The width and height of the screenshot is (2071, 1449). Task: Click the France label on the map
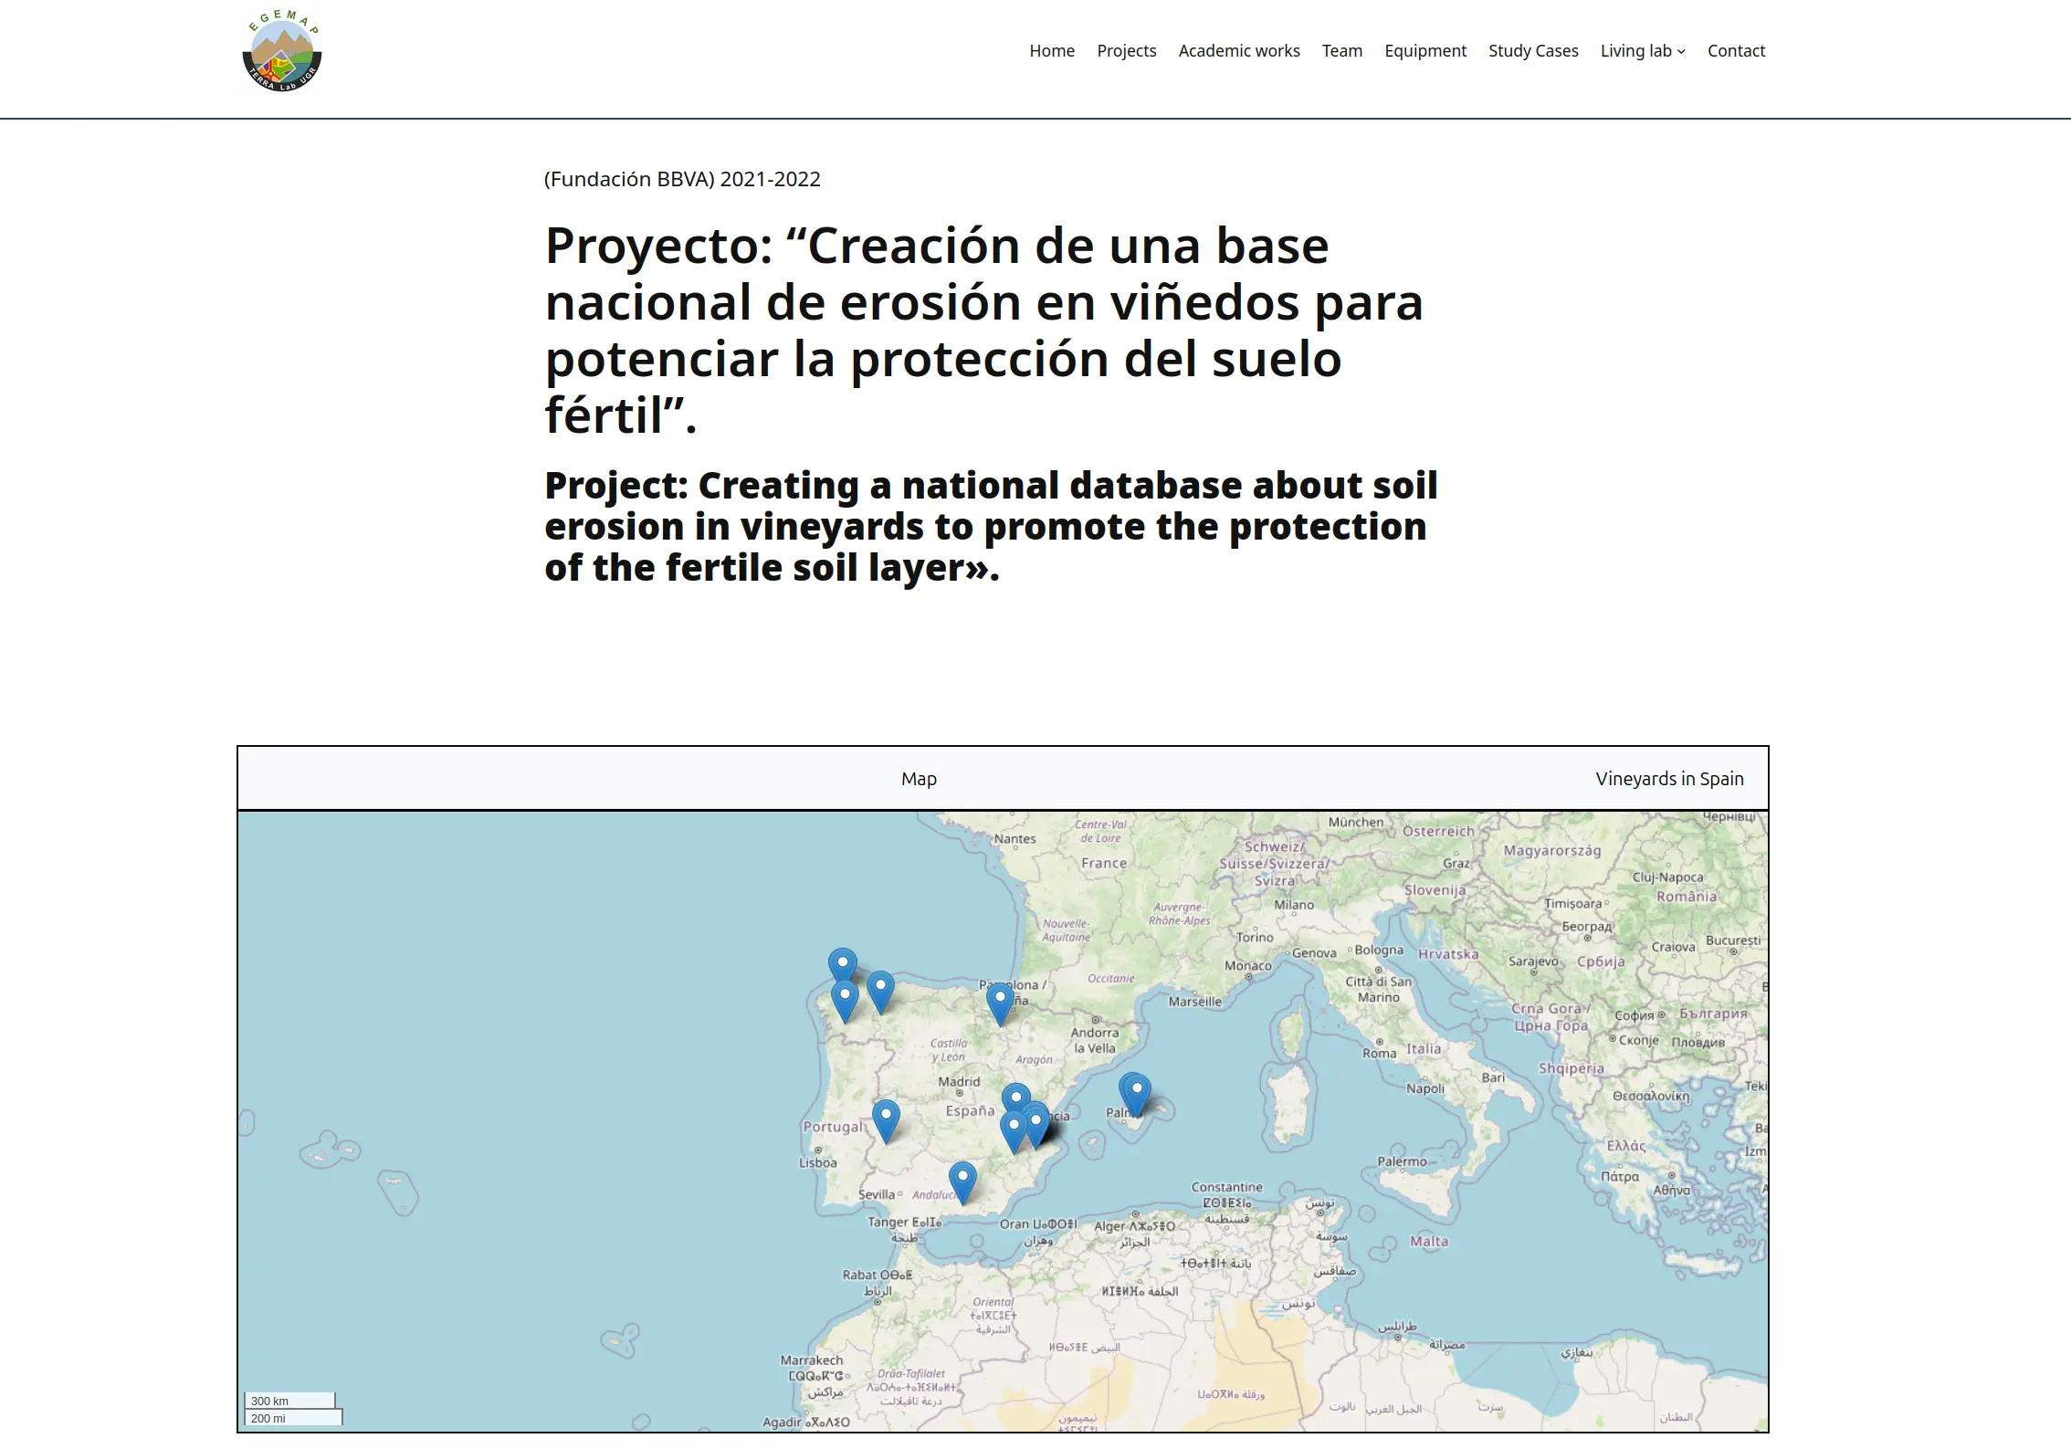pos(1104,863)
